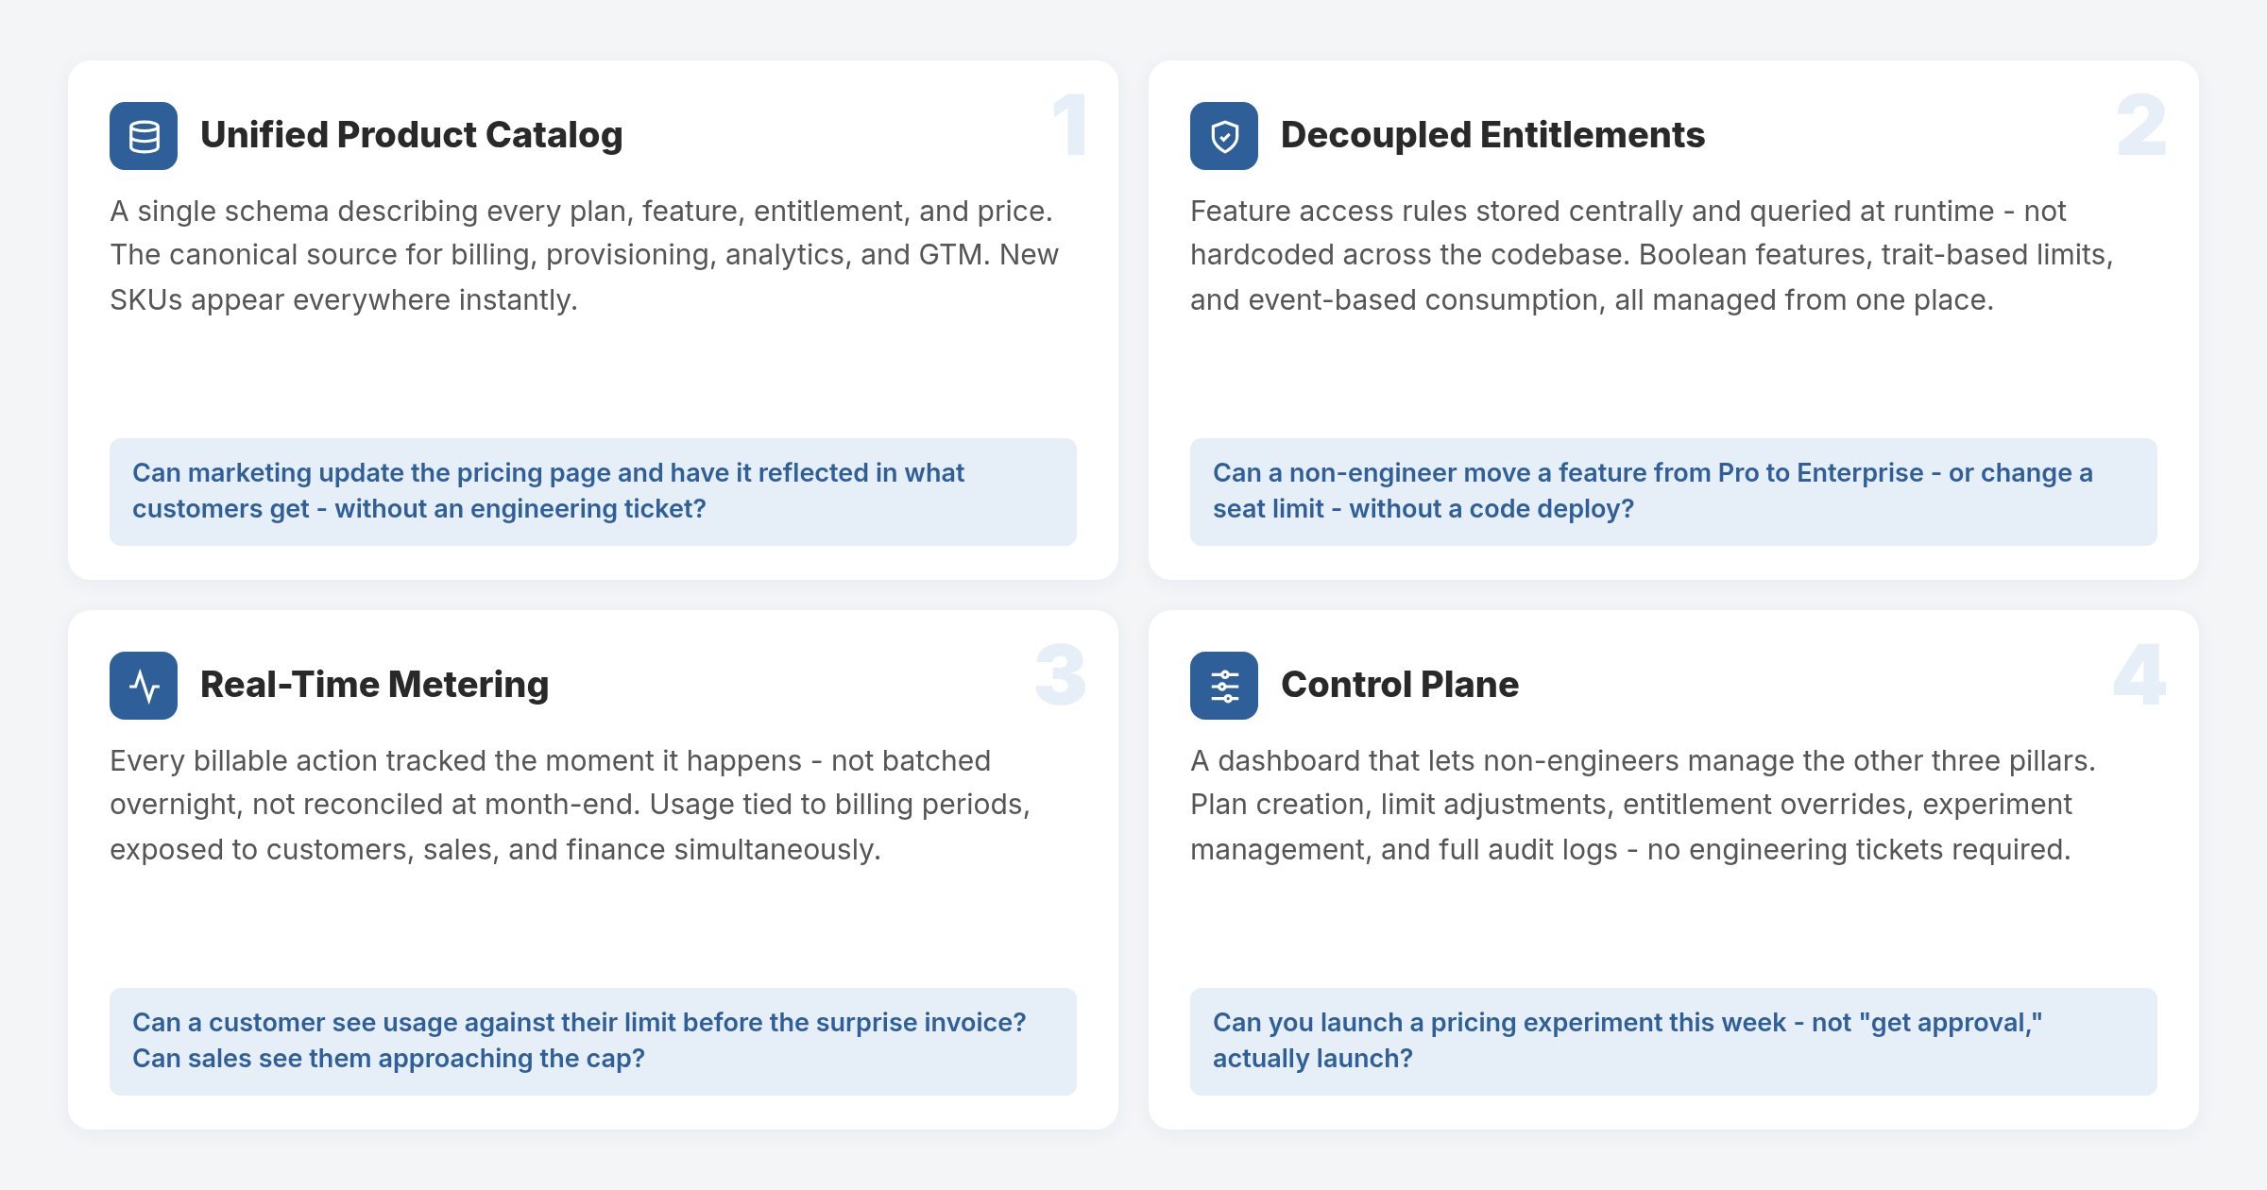The image size is (2267, 1190).
Task: Click the dashboard for non-engineers description paragraph
Action: (1644, 805)
